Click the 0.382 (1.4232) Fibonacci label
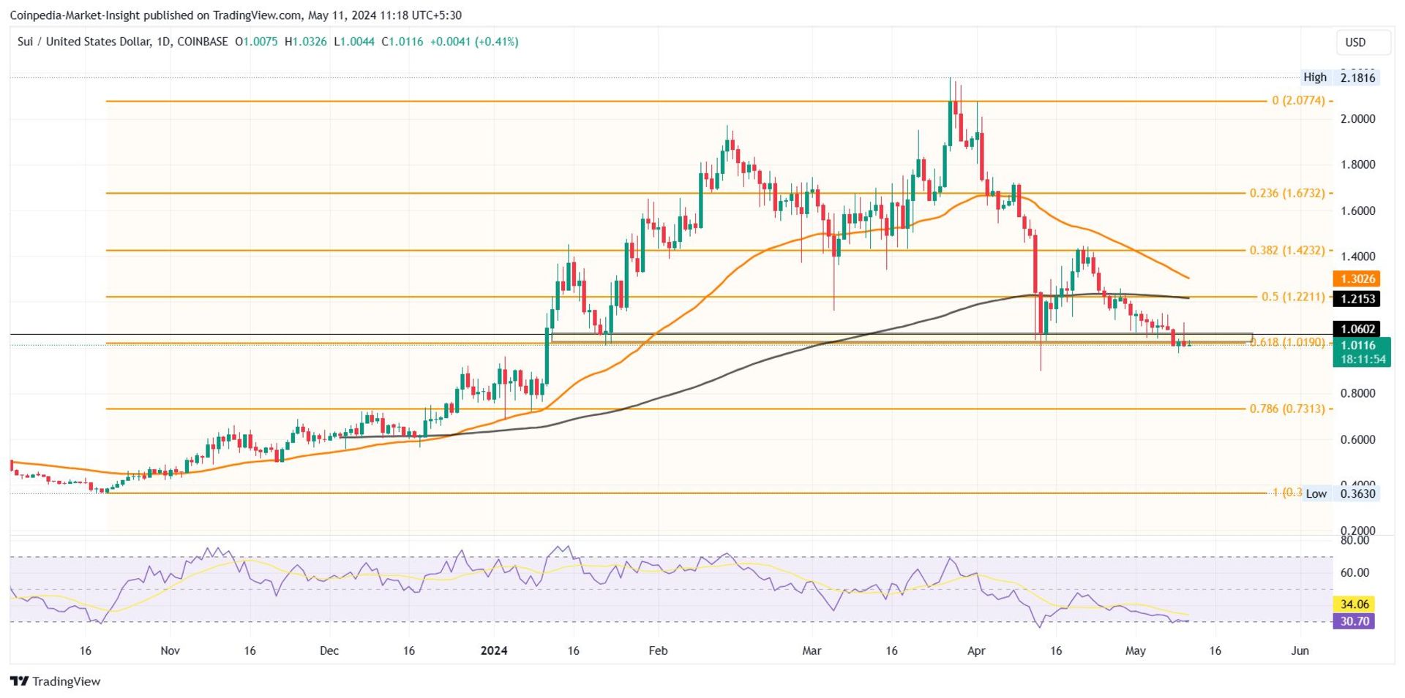 click(x=1287, y=250)
